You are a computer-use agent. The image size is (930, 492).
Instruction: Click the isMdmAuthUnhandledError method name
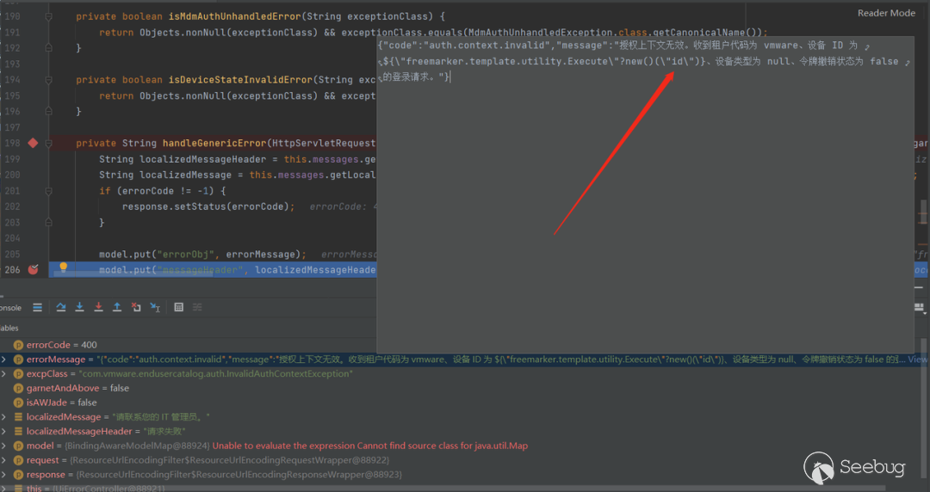[x=235, y=16]
